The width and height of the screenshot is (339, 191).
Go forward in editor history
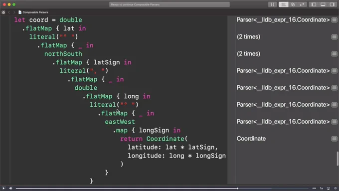click(x=14, y=12)
